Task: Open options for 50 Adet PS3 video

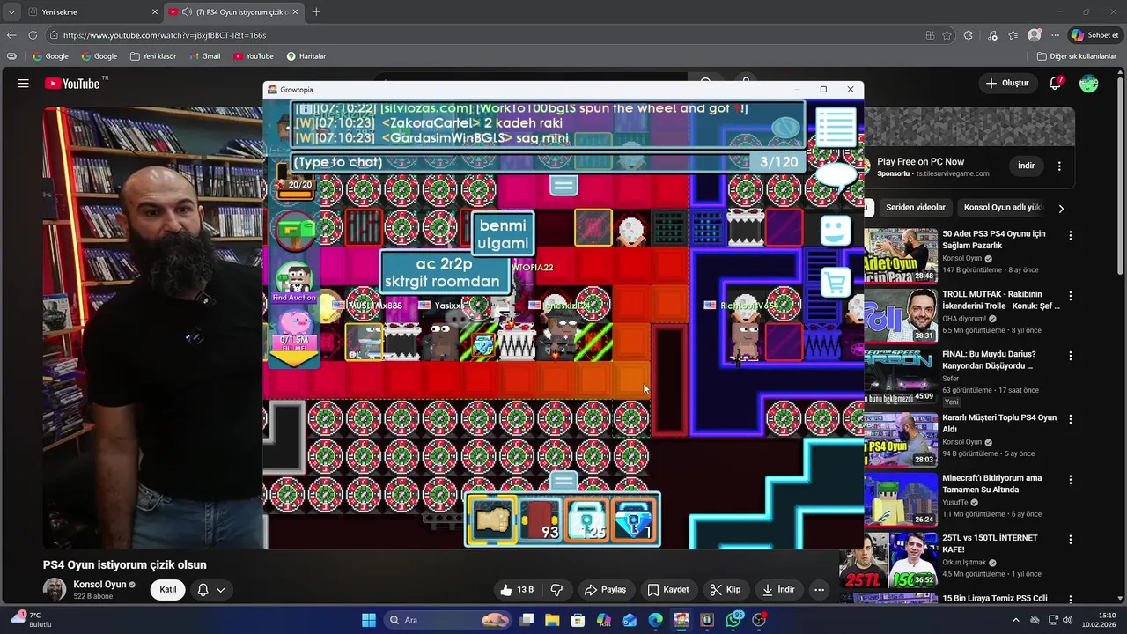Action: coord(1070,236)
